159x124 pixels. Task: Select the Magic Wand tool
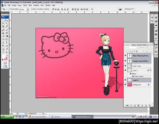tap(7, 23)
